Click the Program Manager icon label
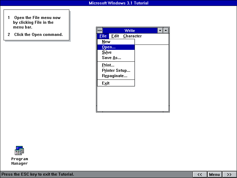This screenshot has height=178, width=237. tap(20, 161)
